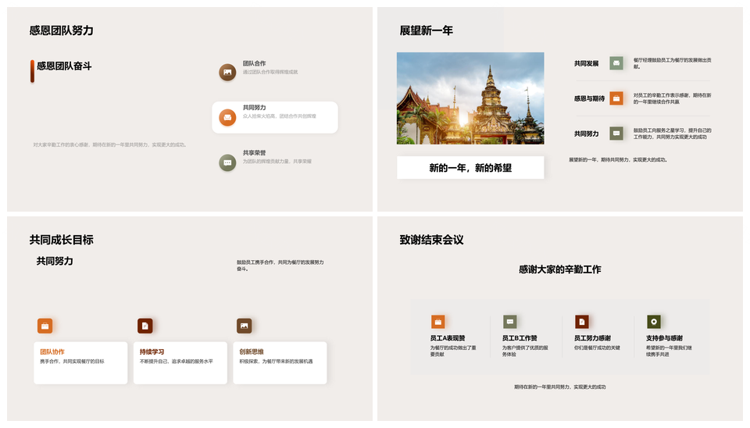
Task: Click the gray-green icon beside 共同发展
Action: [x=616, y=63]
